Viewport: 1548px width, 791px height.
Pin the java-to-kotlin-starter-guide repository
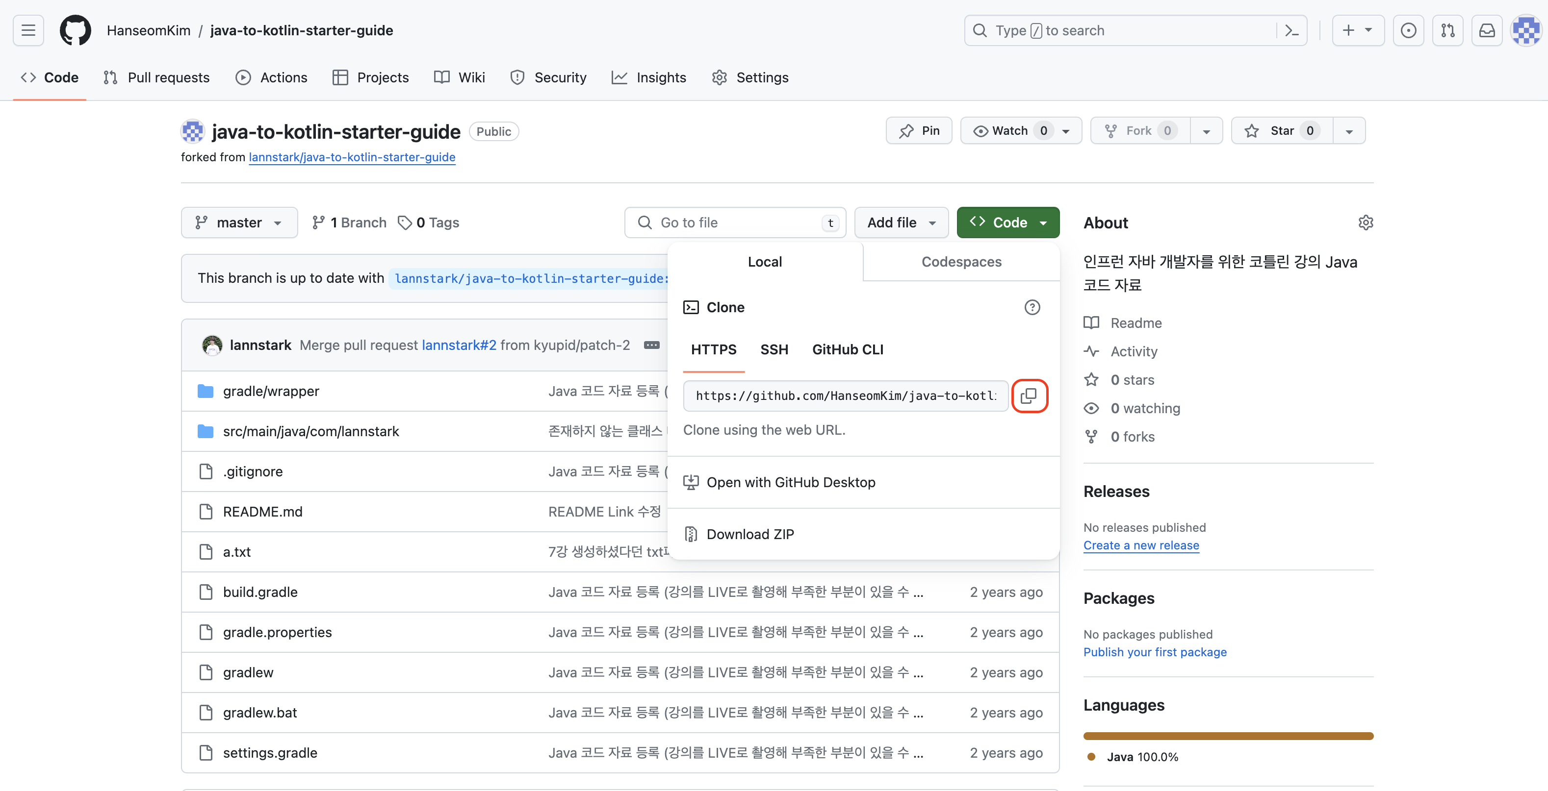(x=919, y=131)
